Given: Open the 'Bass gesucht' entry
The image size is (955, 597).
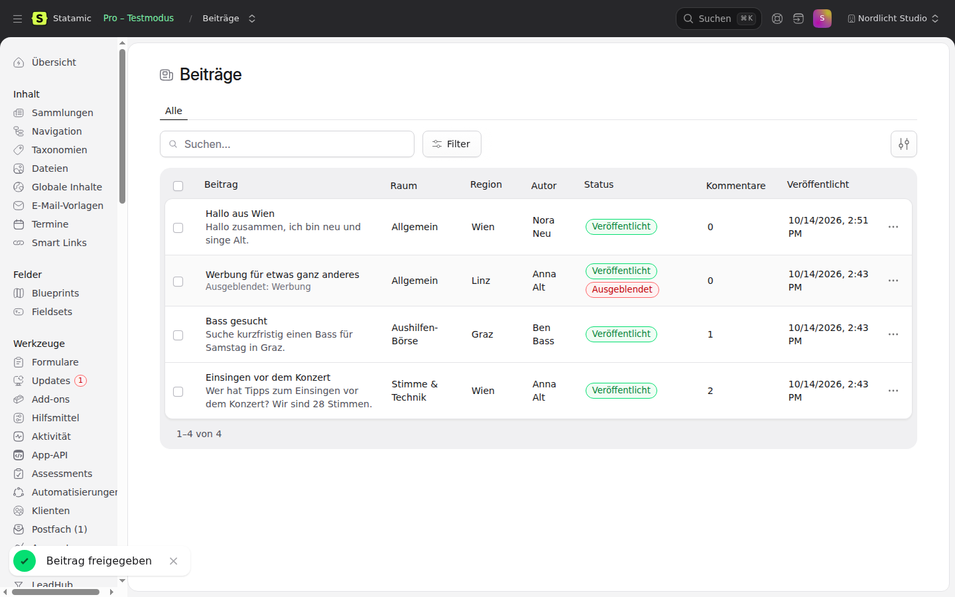Looking at the screenshot, I should (x=236, y=321).
